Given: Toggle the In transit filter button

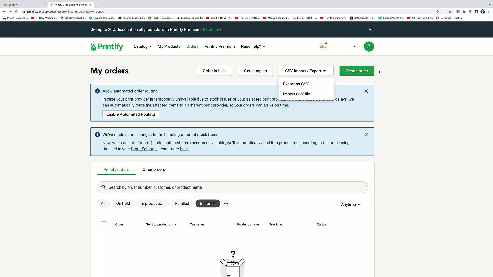Looking at the screenshot, I should [207, 203].
